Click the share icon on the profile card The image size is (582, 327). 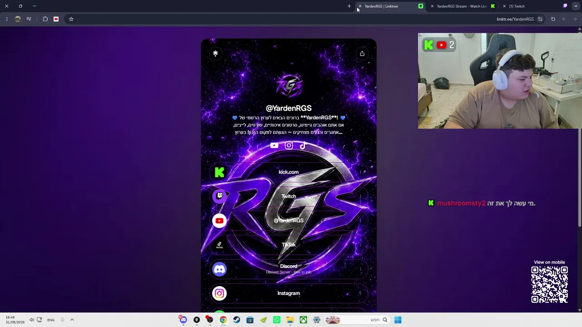pyautogui.click(x=362, y=54)
